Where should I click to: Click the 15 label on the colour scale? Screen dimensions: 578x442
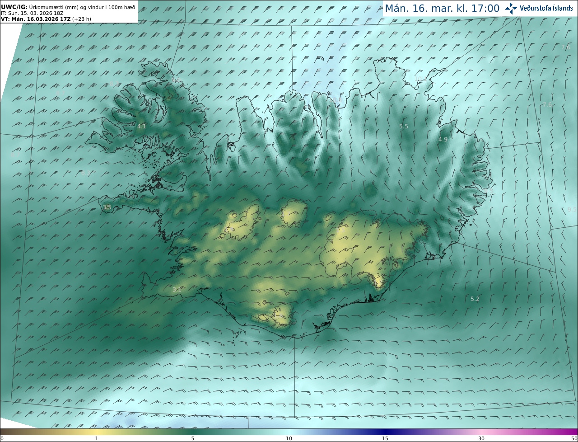pos(385,438)
